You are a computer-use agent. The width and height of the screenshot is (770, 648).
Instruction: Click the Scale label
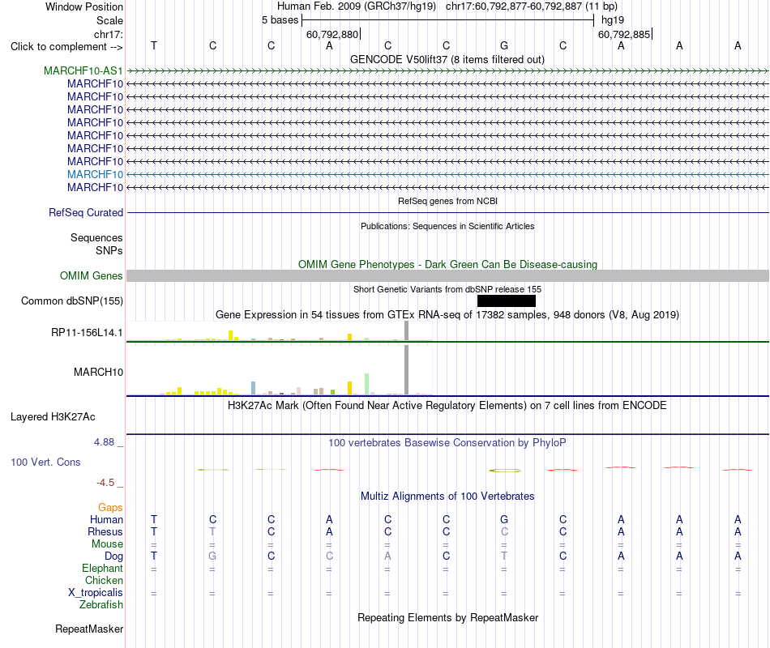coord(109,20)
